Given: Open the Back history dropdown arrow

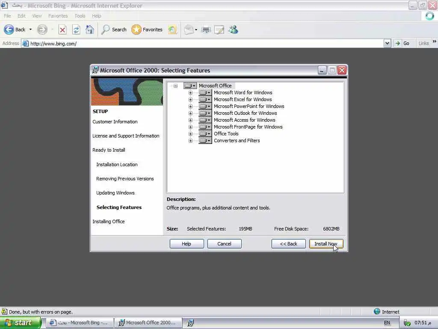Looking at the screenshot, I should [x=30, y=30].
